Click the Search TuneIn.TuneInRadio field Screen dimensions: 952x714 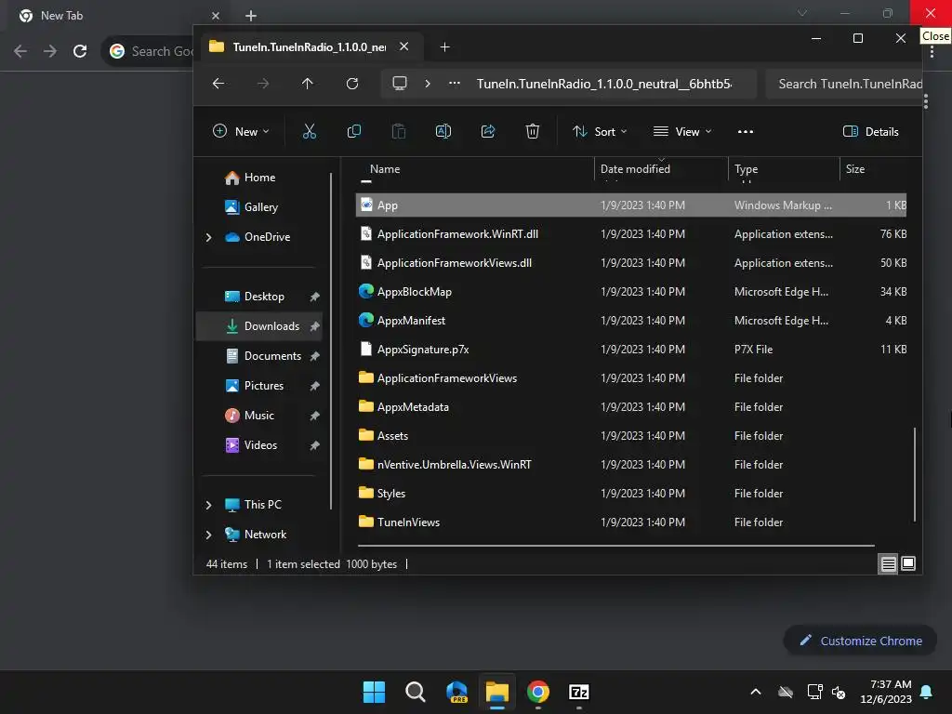844,84
